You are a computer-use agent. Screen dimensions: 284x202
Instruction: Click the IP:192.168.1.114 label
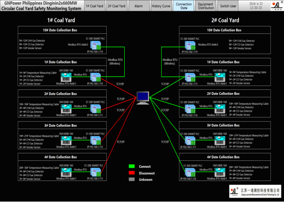coord(95,52)
